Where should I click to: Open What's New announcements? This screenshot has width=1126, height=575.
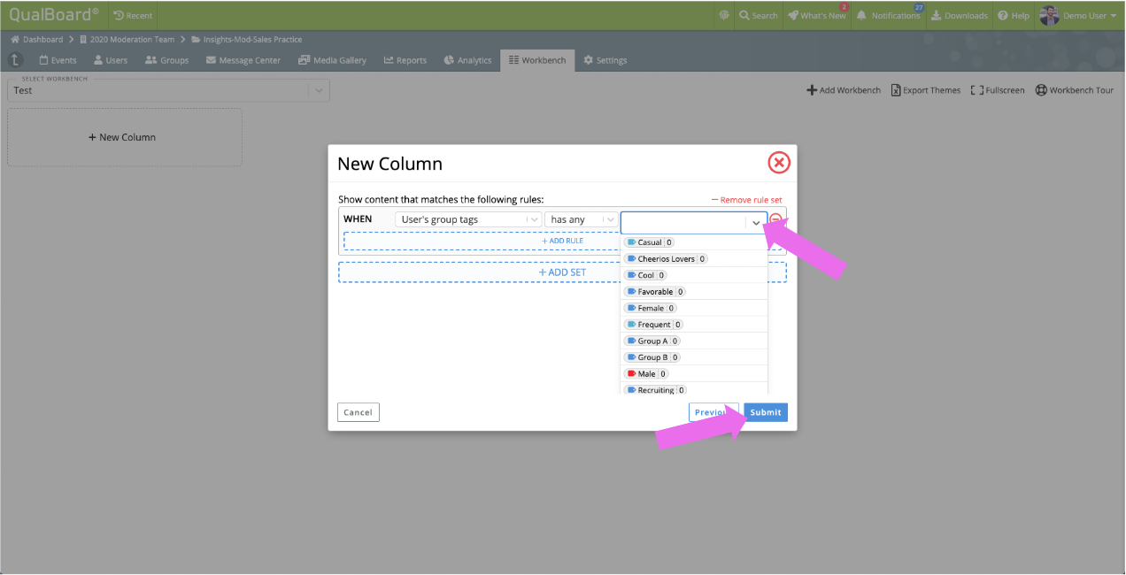click(x=817, y=15)
